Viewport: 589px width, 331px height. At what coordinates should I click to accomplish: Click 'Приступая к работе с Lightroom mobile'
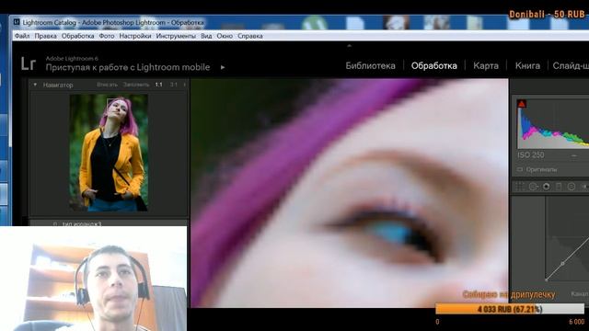128,67
